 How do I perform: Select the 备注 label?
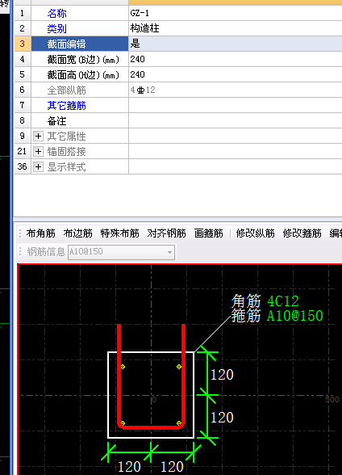[x=56, y=121]
